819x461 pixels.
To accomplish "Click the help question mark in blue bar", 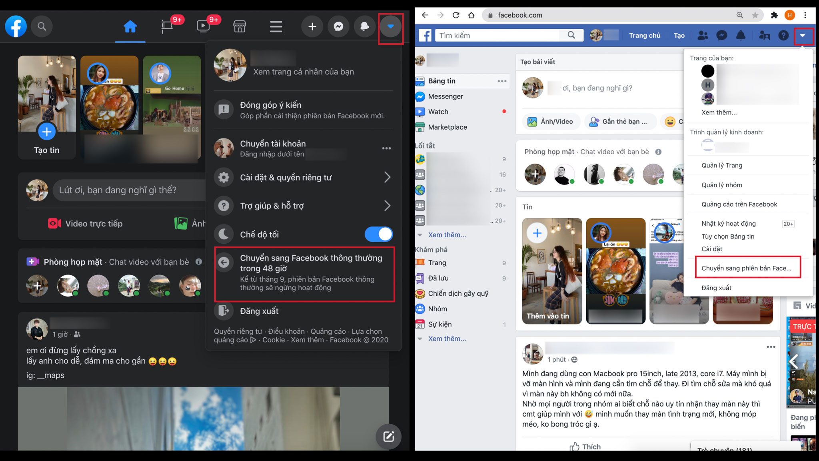I will [783, 36].
